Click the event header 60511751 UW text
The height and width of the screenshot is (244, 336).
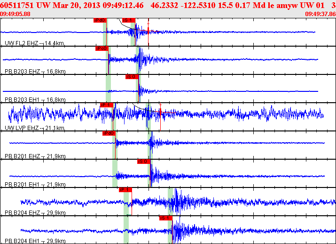point(25,5)
